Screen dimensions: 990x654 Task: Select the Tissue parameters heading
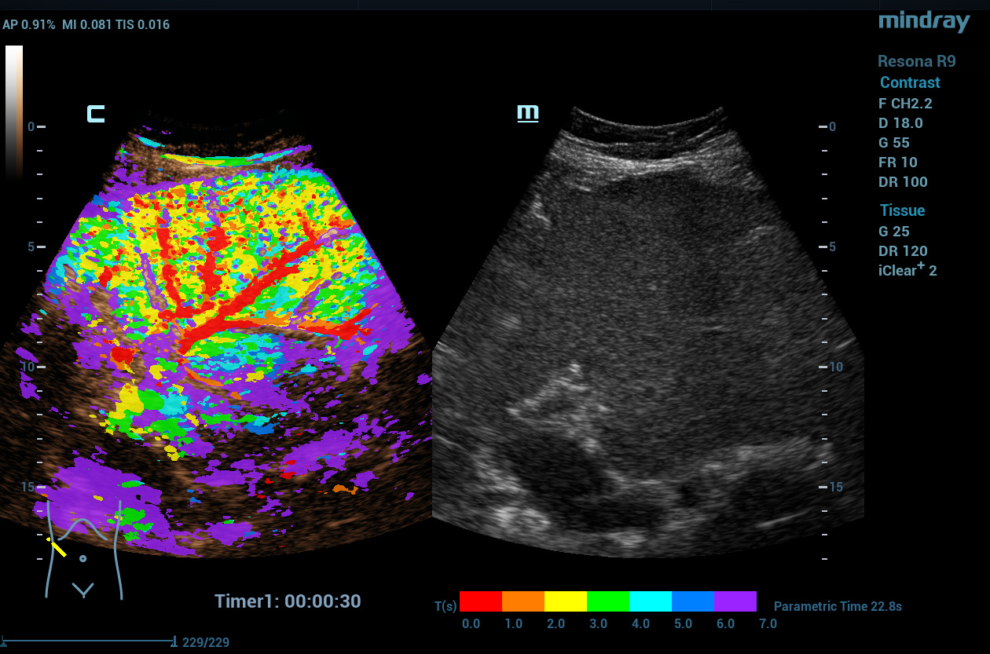pyautogui.click(x=901, y=210)
